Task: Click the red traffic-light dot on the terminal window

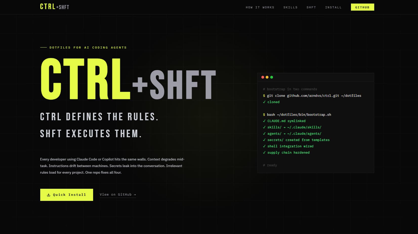Action: tap(263, 77)
